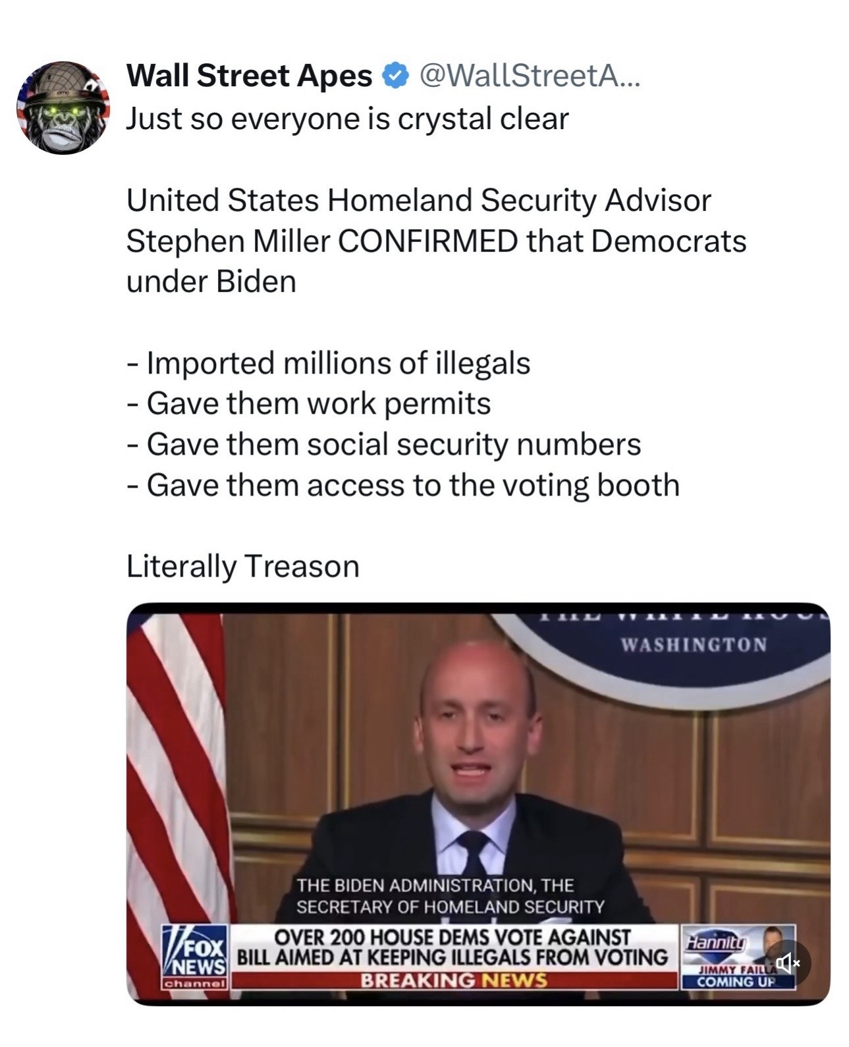
Task: Open the Wall Street Apes display name
Action: click(249, 76)
